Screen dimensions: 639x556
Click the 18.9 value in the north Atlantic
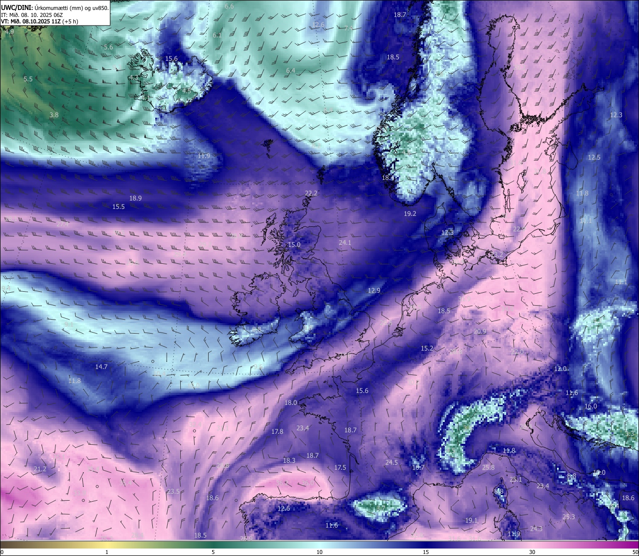coord(135,198)
